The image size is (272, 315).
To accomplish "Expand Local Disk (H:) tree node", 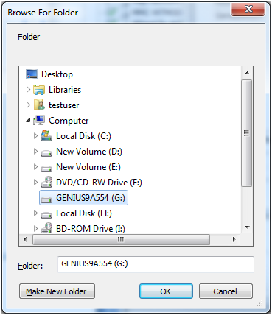I will (x=35, y=213).
